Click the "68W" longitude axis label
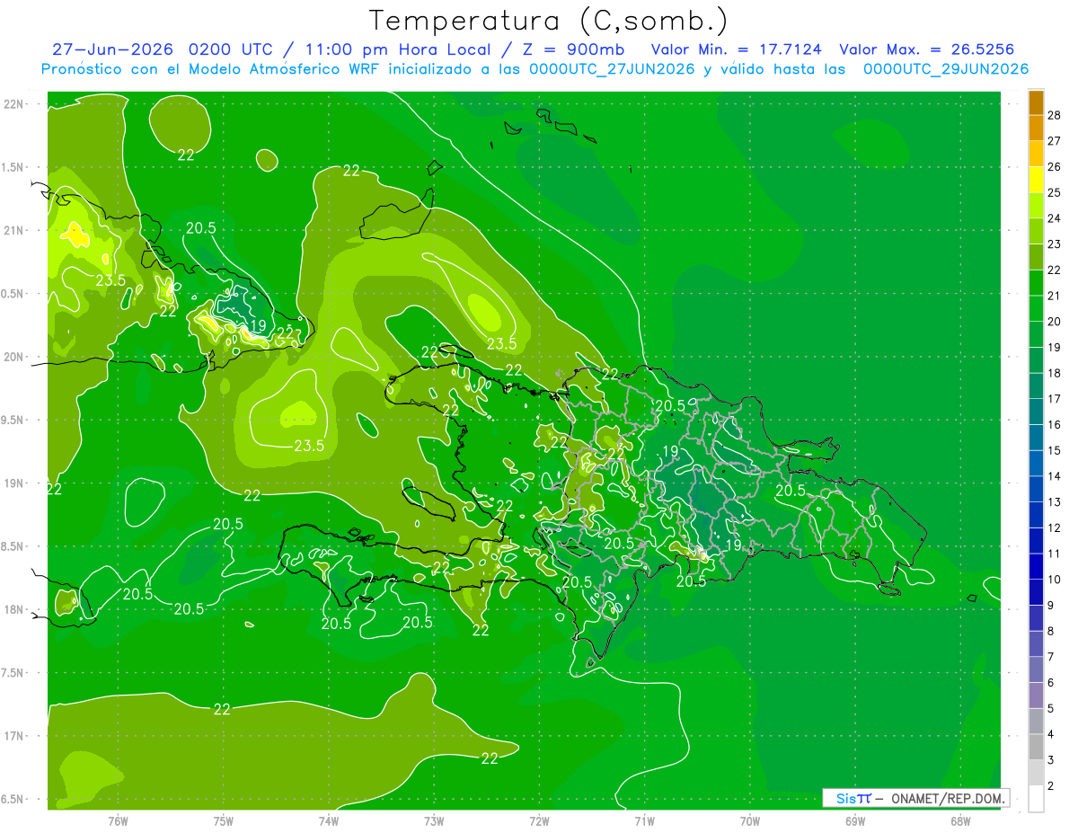Viewport: 1078px width, 833px height. (960, 820)
